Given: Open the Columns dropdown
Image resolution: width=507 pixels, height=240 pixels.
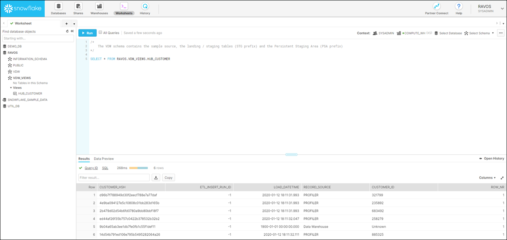Looking at the screenshot, I should 487,177.
